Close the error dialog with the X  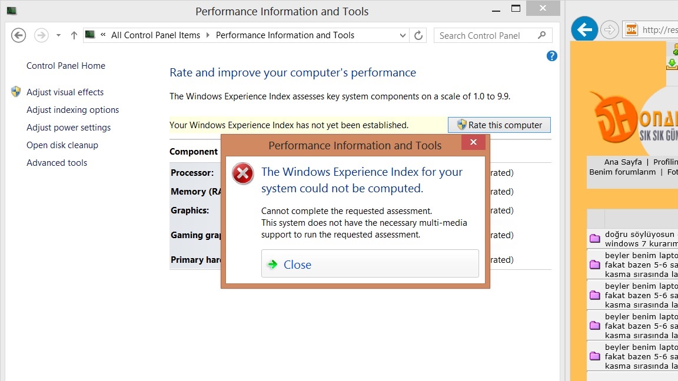pos(473,142)
